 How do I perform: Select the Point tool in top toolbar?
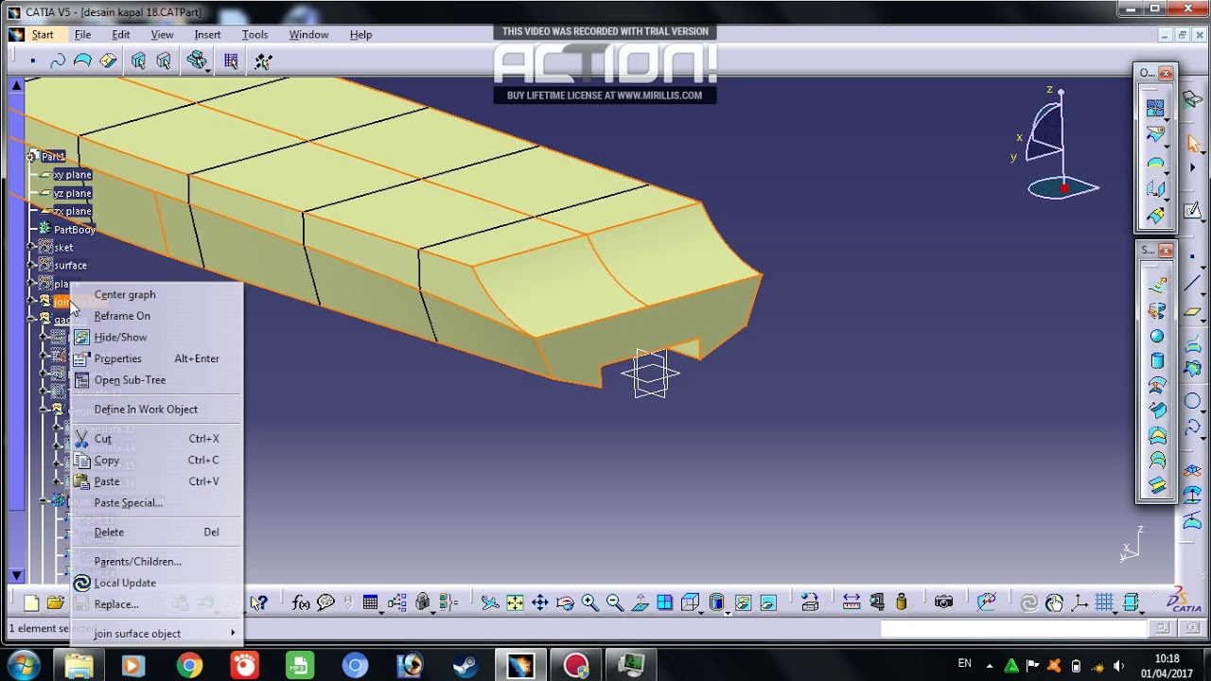[32, 61]
